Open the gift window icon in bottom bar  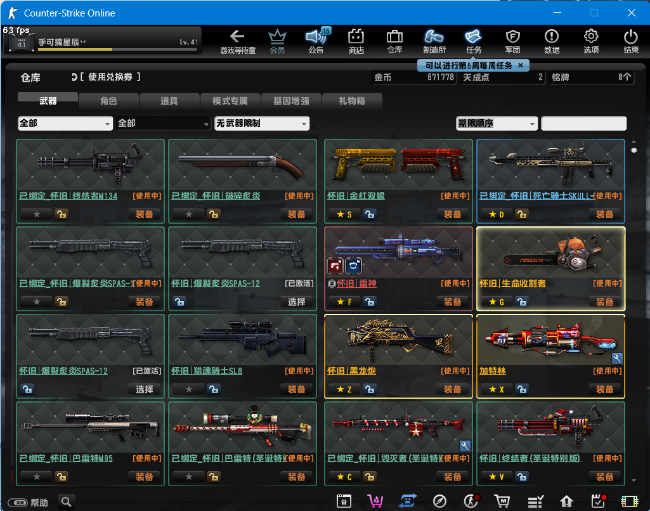[x=344, y=501]
